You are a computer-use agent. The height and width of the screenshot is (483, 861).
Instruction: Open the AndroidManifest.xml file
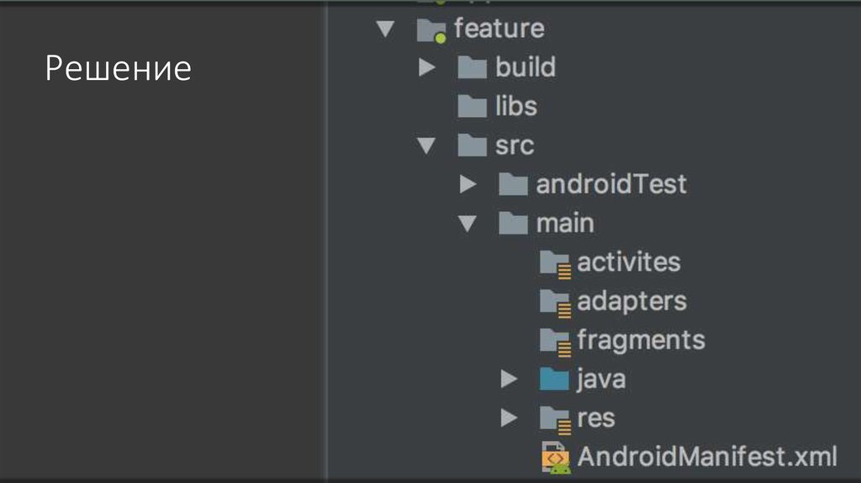coord(707,457)
